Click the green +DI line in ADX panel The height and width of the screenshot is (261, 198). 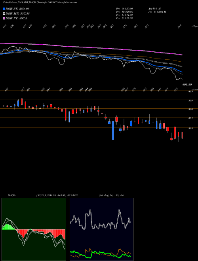tap(100, 253)
